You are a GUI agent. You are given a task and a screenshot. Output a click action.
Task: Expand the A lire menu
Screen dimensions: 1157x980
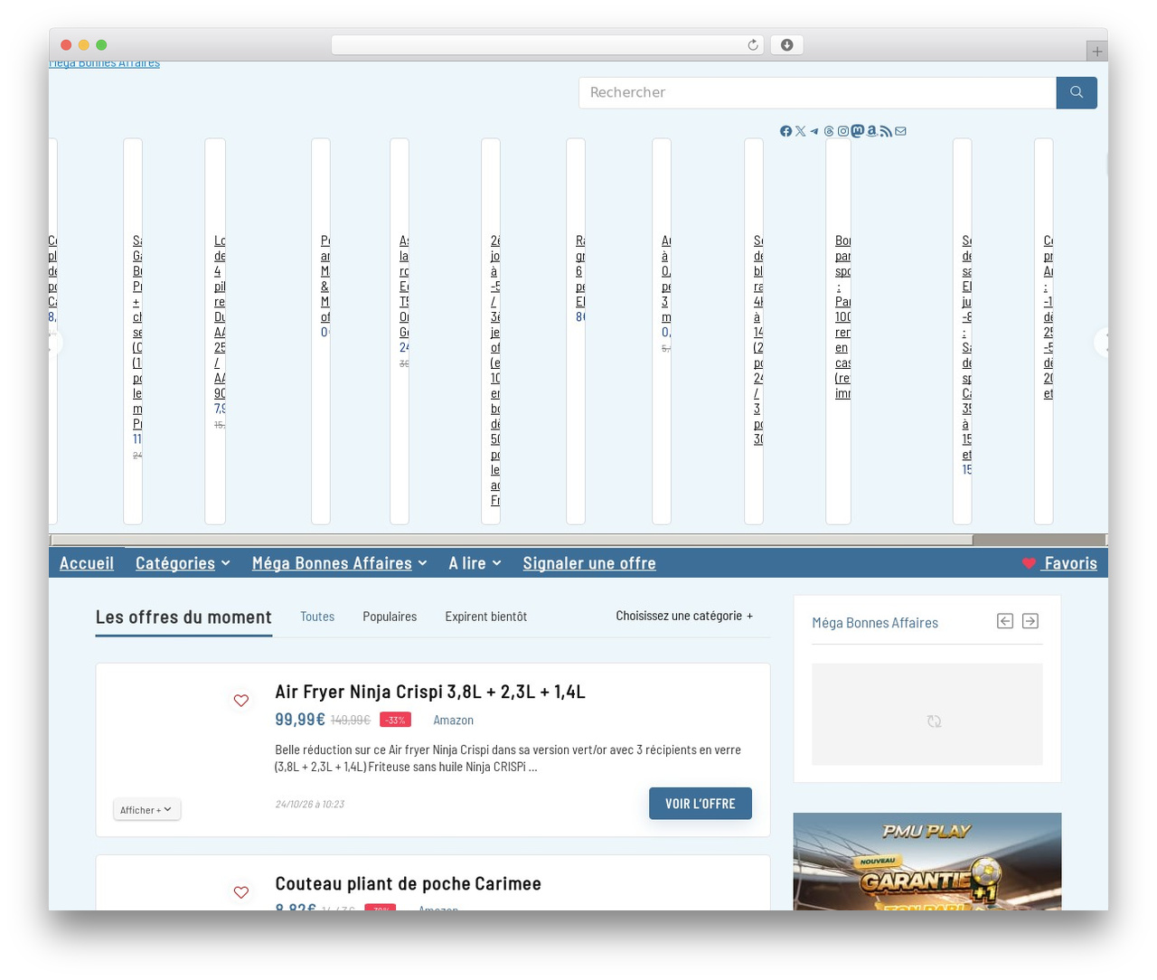pos(475,563)
